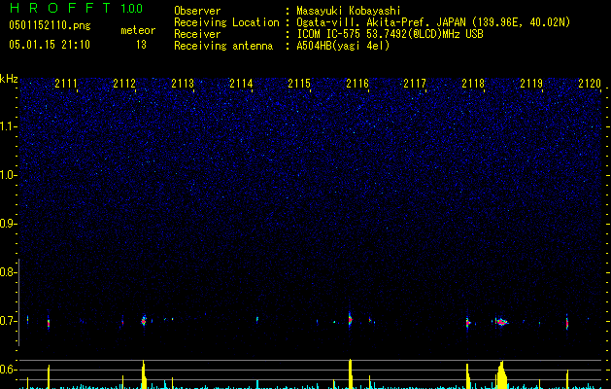Click the 2113 time marker
Viewport: 611px width, 389px height.
(183, 83)
